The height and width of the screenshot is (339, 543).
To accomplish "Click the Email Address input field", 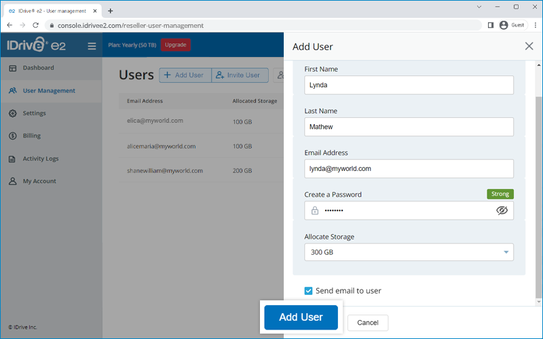I will 409,169.
